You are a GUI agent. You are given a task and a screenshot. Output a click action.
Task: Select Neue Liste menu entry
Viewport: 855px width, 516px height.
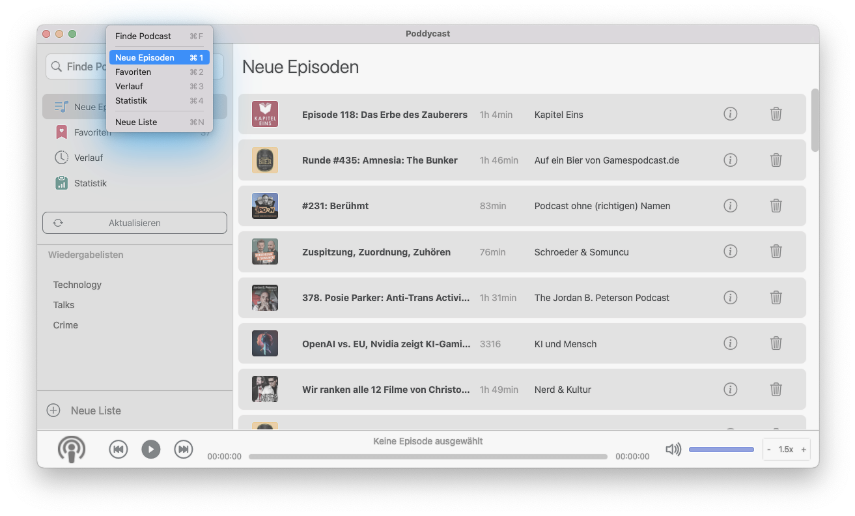tap(160, 122)
